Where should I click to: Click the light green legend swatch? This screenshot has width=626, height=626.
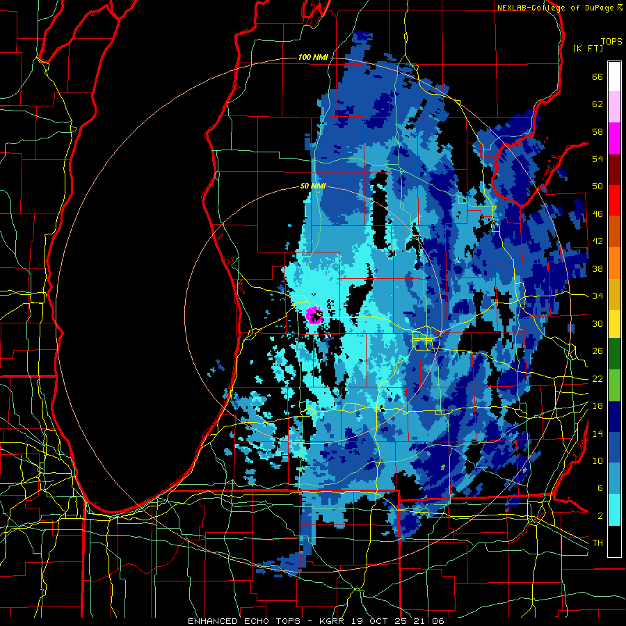click(614, 385)
